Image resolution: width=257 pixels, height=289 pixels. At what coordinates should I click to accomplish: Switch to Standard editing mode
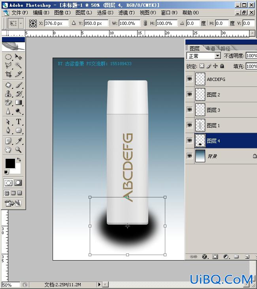coord(8,183)
